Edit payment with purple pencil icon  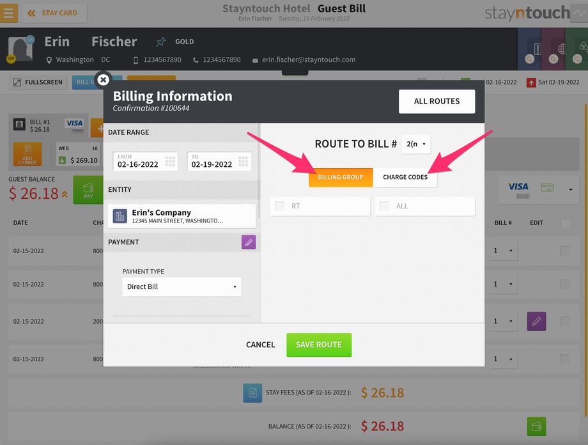tap(249, 242)
